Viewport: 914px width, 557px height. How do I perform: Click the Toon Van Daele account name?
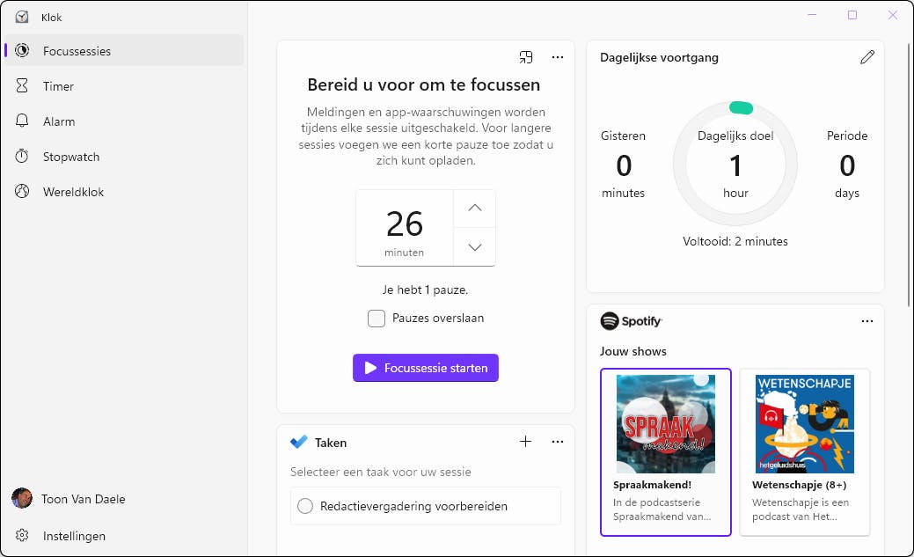pyautogui.click(x=84, y=499)
